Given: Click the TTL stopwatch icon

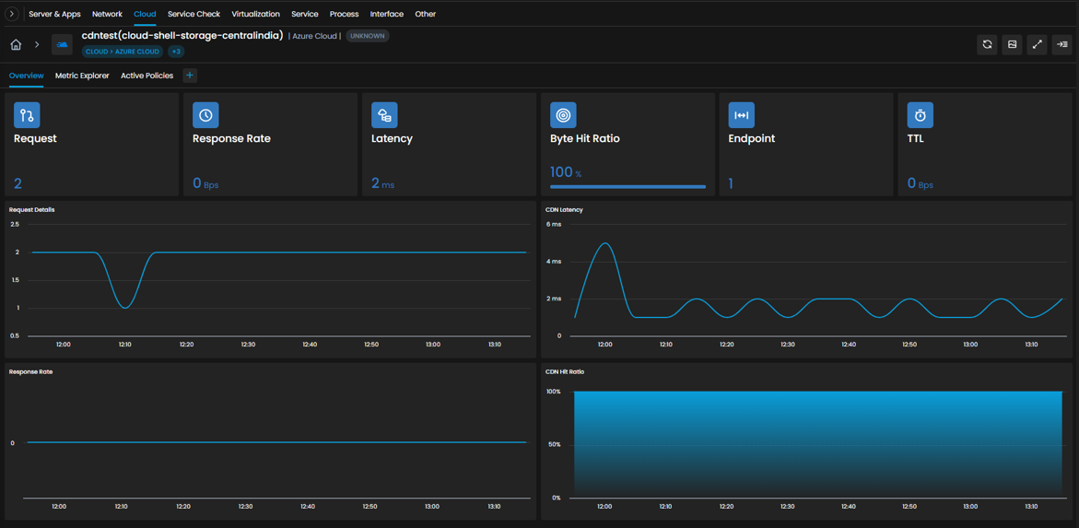Looking at the screenshot, I should (x=920, y=115).
